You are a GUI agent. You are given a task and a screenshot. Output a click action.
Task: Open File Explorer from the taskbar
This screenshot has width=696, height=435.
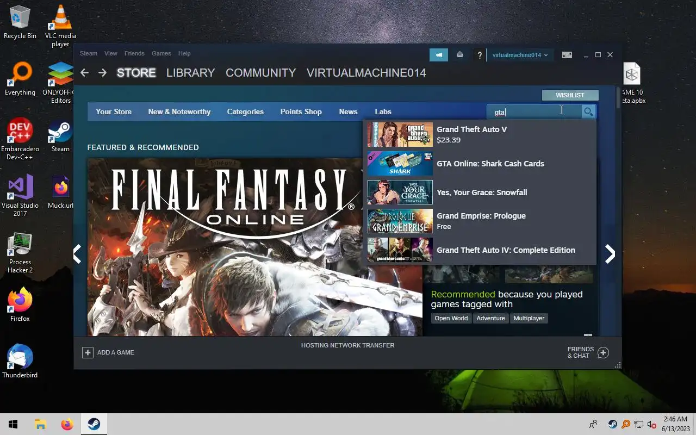(x=40, y=424)
